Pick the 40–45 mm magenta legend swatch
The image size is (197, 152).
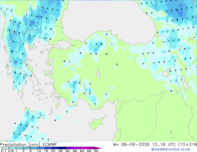coord(84,148)
